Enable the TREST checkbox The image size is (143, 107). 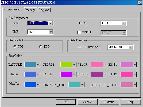tap(79, 32)
